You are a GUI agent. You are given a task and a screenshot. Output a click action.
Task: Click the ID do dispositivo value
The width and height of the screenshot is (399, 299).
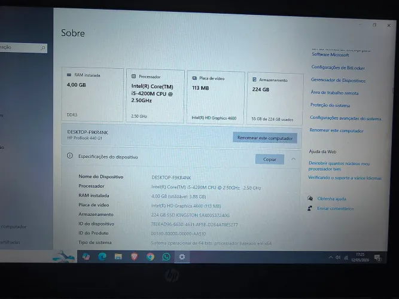coord(194,225)
